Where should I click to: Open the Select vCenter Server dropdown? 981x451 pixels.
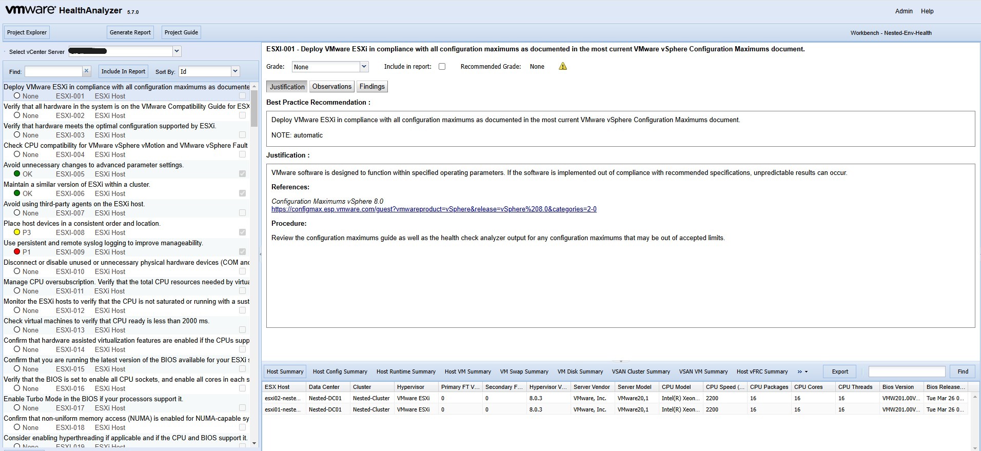pyautogui.click(x=176, y=51)
